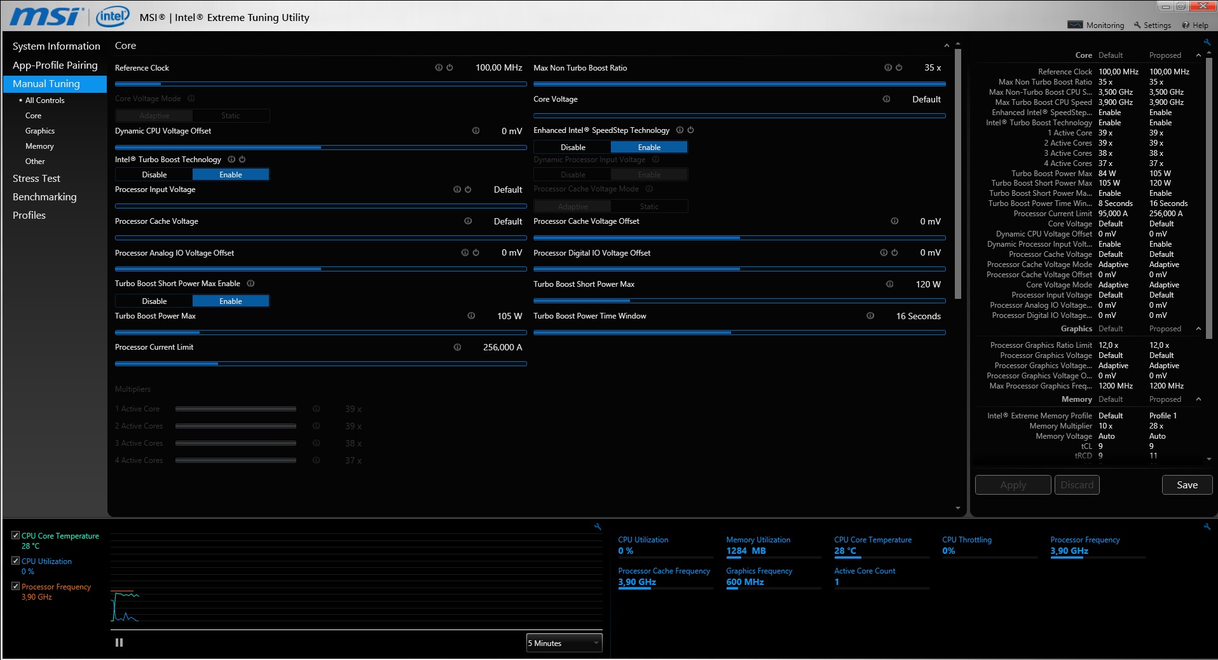The image size is (1218, 660).
Task: Go to Benchmarking section
Action: 44,197
